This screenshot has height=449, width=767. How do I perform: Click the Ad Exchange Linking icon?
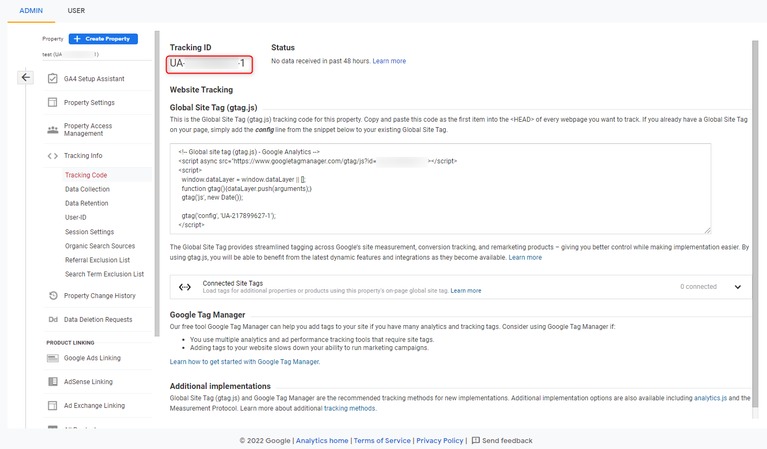tap(52, 405)
